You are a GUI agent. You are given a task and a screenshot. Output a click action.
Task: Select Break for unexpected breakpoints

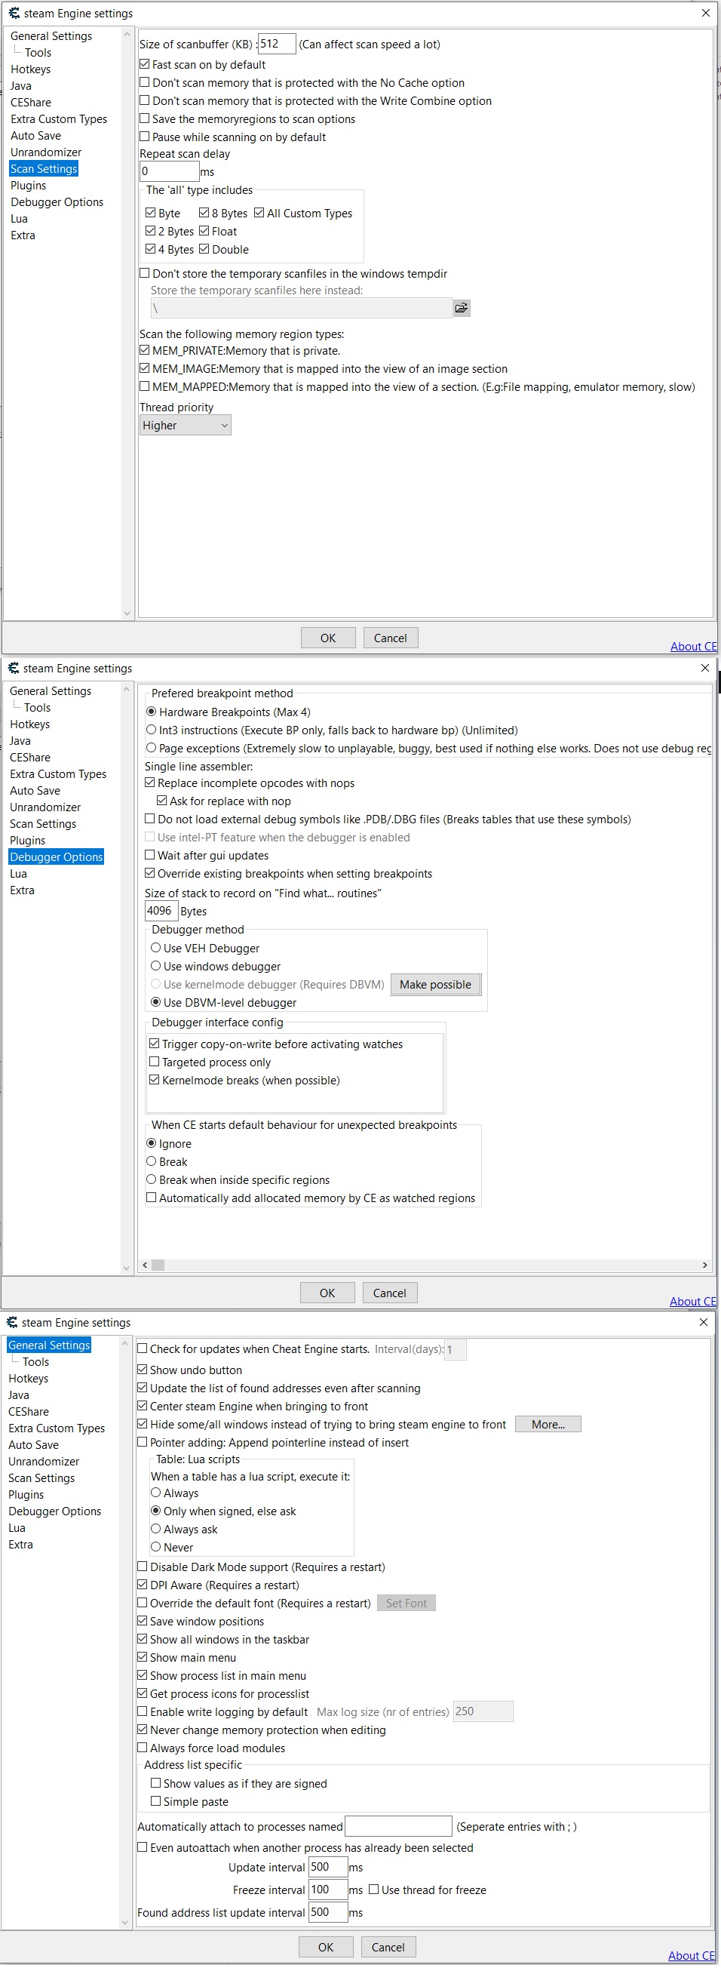[152, 1162]
